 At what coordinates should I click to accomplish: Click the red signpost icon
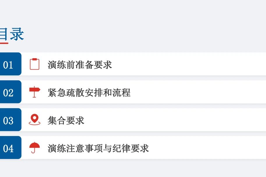pyautogui.click(x=35, y=92)
